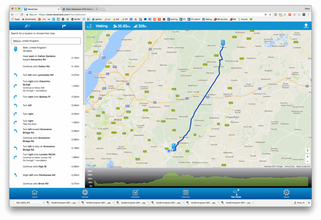Open Upload in bottom navigation
Viewport: 321px width, 220px height.
pos(85,194)
